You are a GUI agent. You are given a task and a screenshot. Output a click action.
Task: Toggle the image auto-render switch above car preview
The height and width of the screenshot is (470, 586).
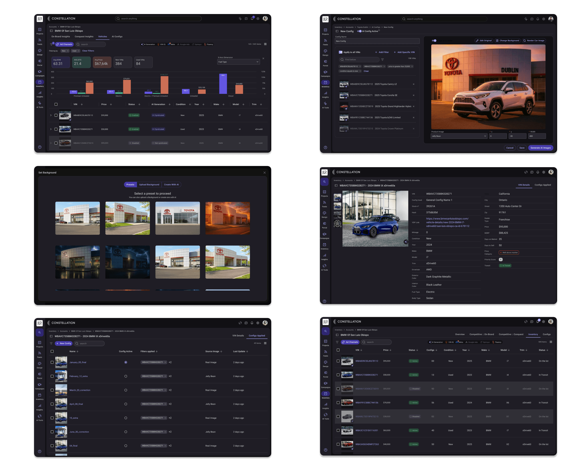[x=434, y=41]
